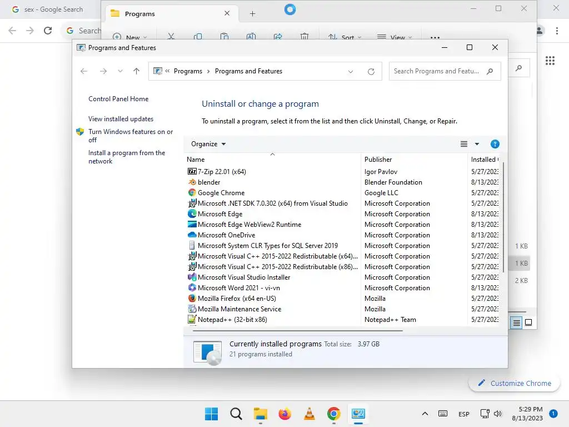Open VLC media player from taskbar
The height and width of the screenshot is (427, 569).
[309, 414]
